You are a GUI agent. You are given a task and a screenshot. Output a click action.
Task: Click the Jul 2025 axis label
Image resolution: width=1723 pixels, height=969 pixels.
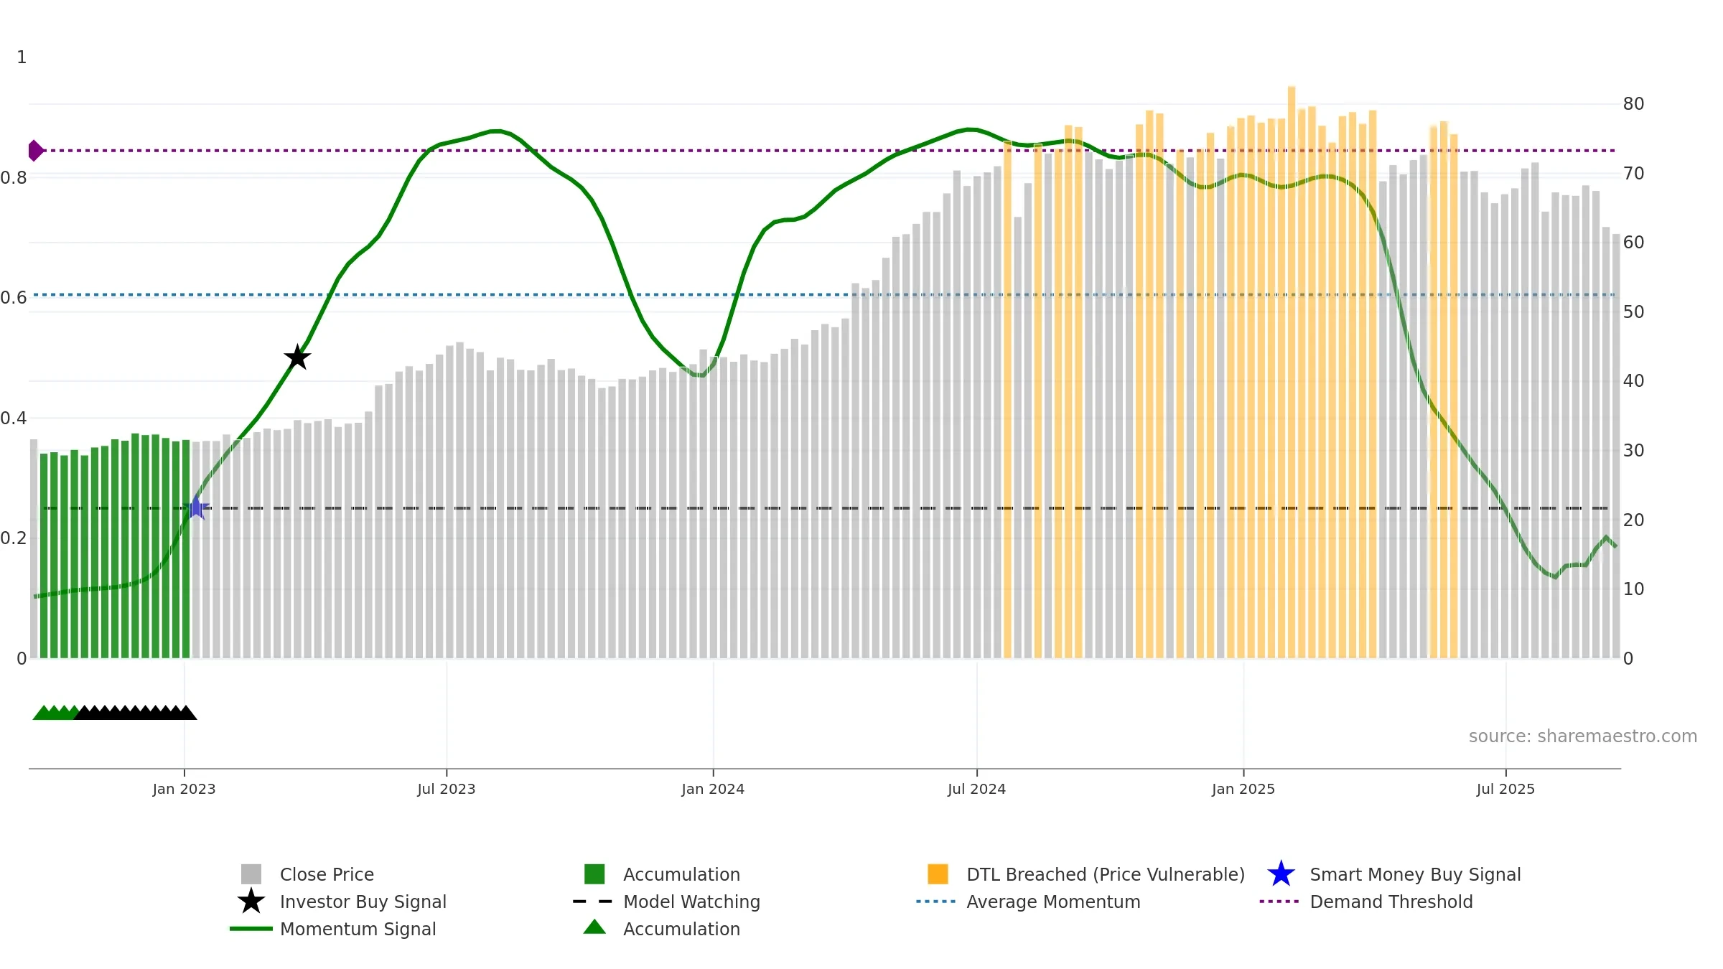coord(1505,790)
